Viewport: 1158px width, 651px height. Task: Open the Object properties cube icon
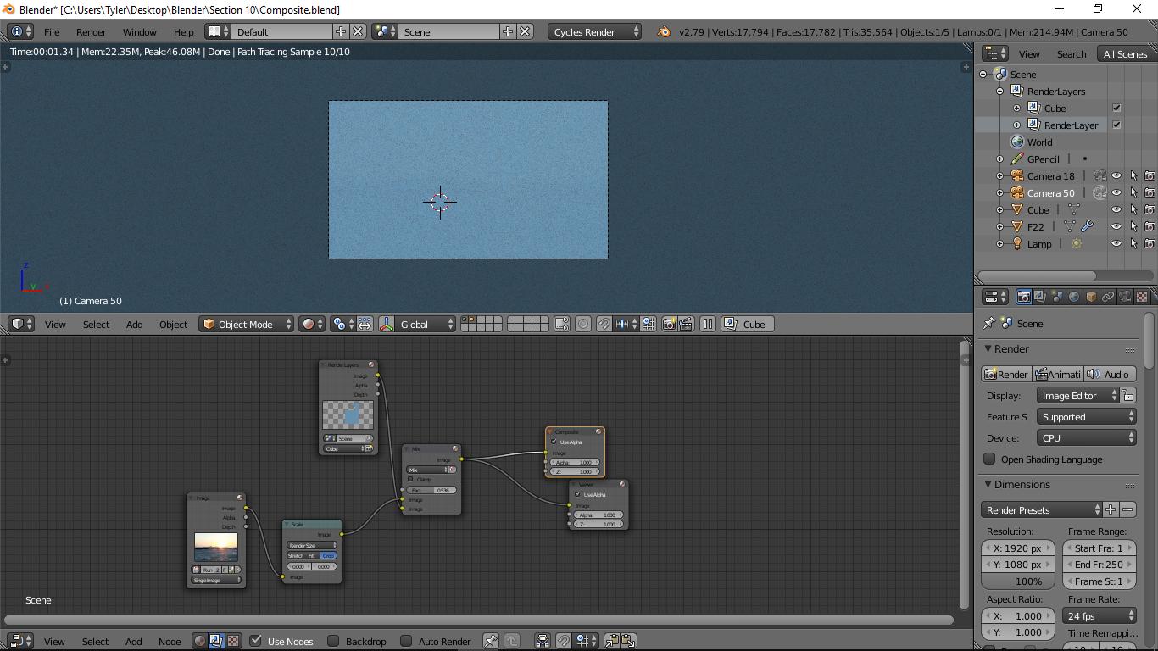[1091, 296]
